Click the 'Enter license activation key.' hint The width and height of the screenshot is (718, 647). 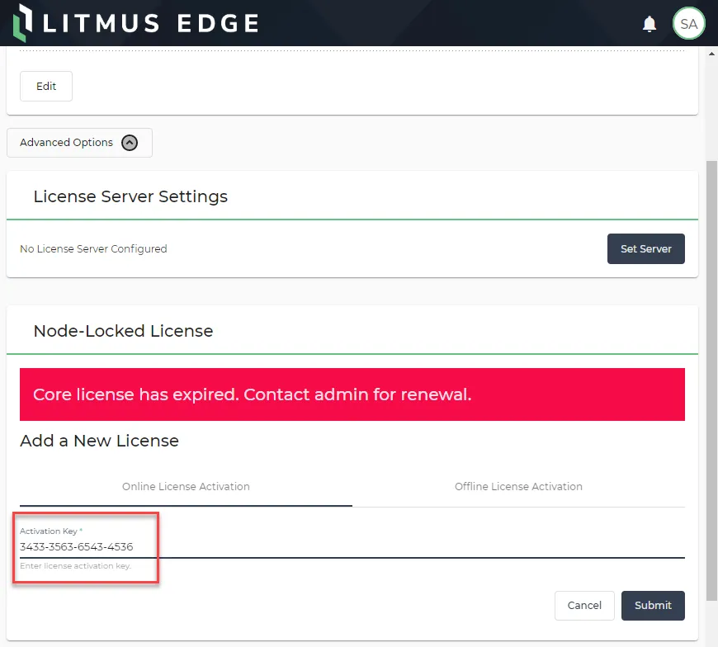pyautogui.click(x=76, y=566)
